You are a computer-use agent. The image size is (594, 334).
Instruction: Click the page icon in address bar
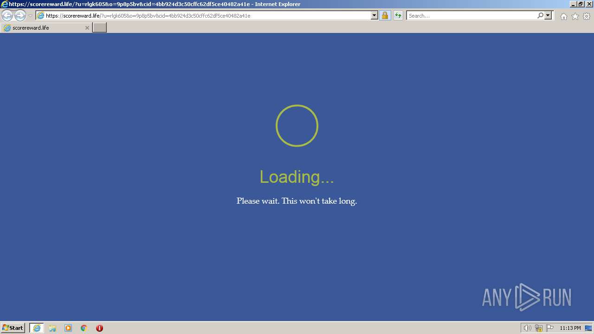pos(40,15)
